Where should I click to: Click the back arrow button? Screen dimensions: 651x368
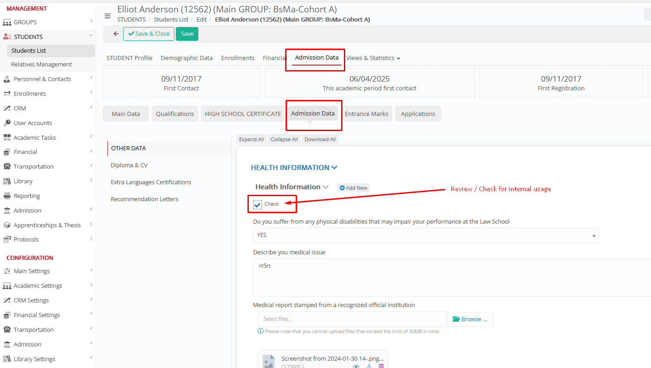[x=116, y=34]
